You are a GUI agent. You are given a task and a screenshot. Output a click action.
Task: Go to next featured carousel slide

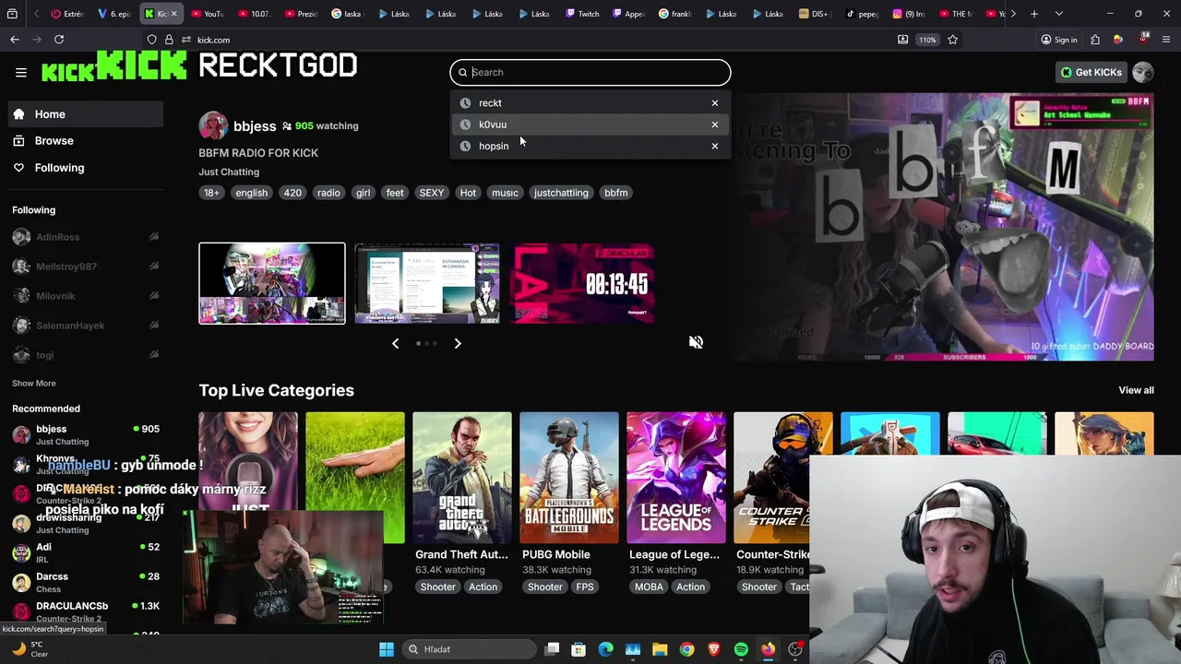(x=458, y=343)
